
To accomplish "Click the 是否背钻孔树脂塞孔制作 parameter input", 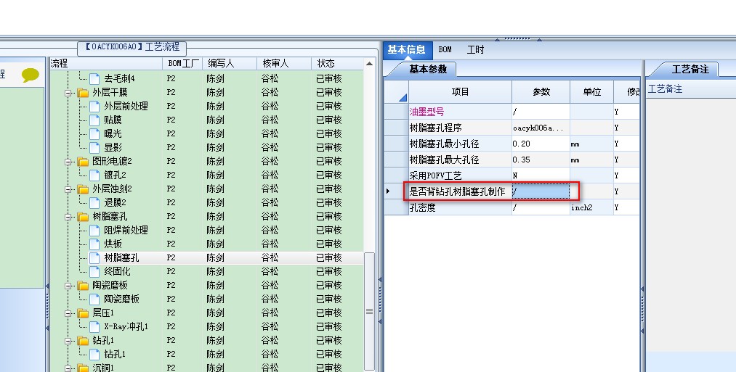I will (541, 191).
